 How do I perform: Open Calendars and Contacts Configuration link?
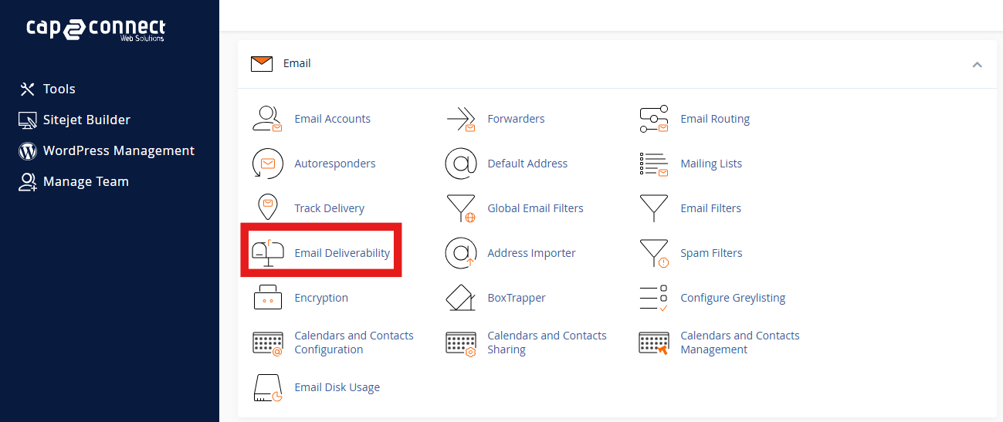coord(354,343)
